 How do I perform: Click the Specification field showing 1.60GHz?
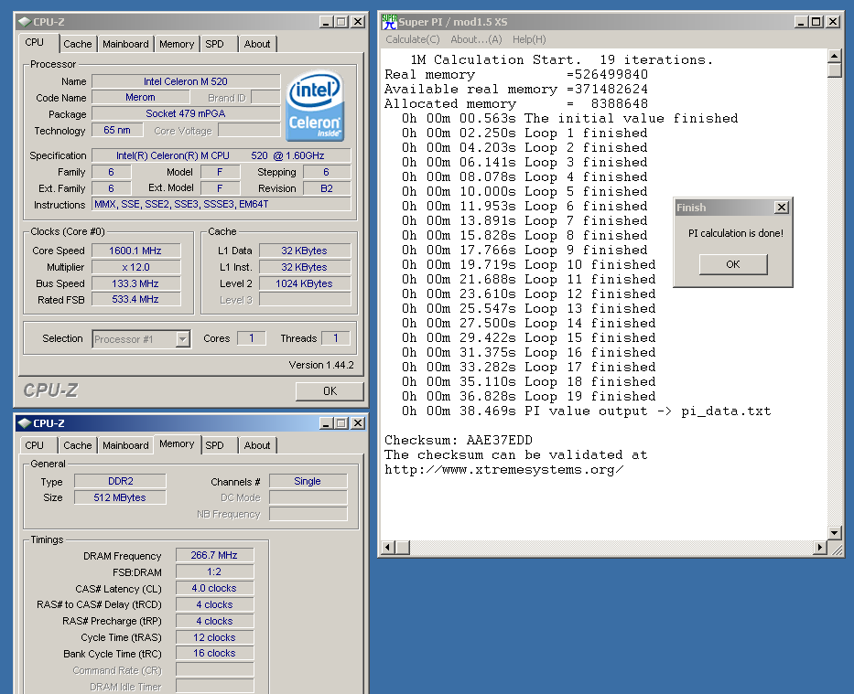point(222,155)
